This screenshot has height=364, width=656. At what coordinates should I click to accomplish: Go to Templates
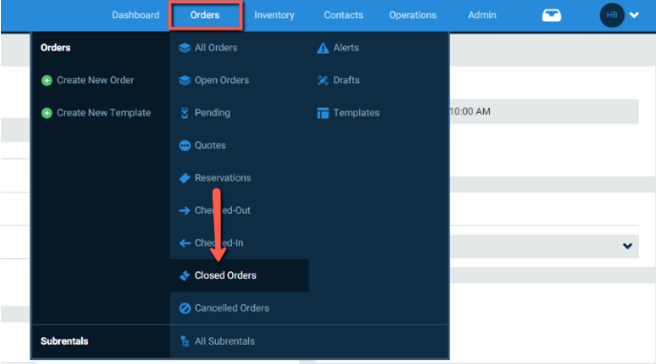356,113
